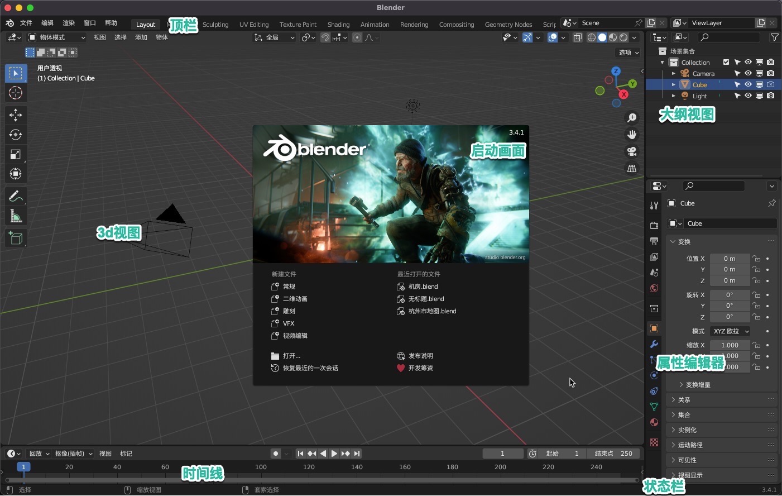Open the 全局 transform orientation dropdown

(274, 37)
